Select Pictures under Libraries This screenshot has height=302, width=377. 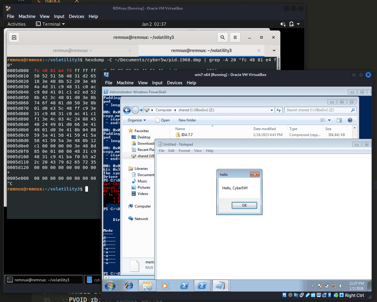(x=144, y=187)
